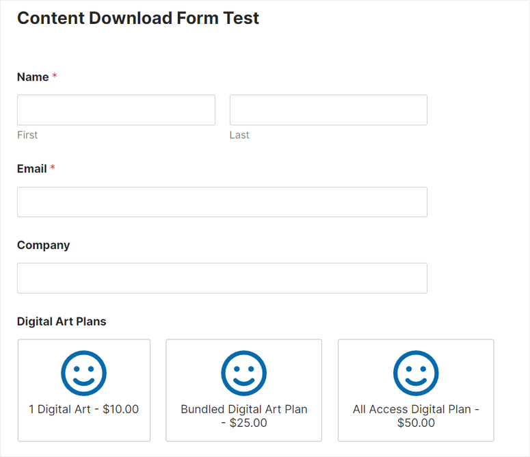Click the Company input field
This screenshot has width=530, height=457.
point(222,278)
